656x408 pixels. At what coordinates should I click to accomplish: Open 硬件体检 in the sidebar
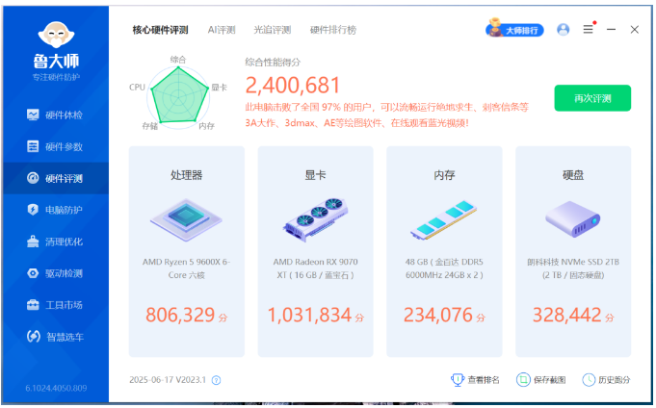[55, 115]
